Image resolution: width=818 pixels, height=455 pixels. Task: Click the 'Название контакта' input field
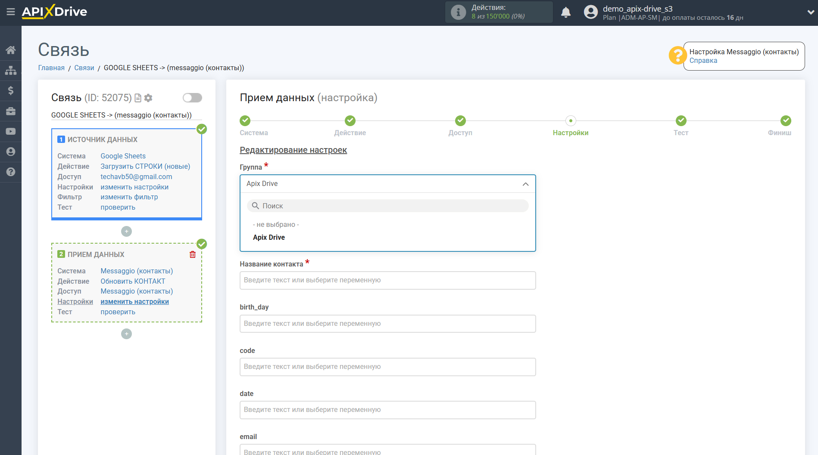point(387,280)
